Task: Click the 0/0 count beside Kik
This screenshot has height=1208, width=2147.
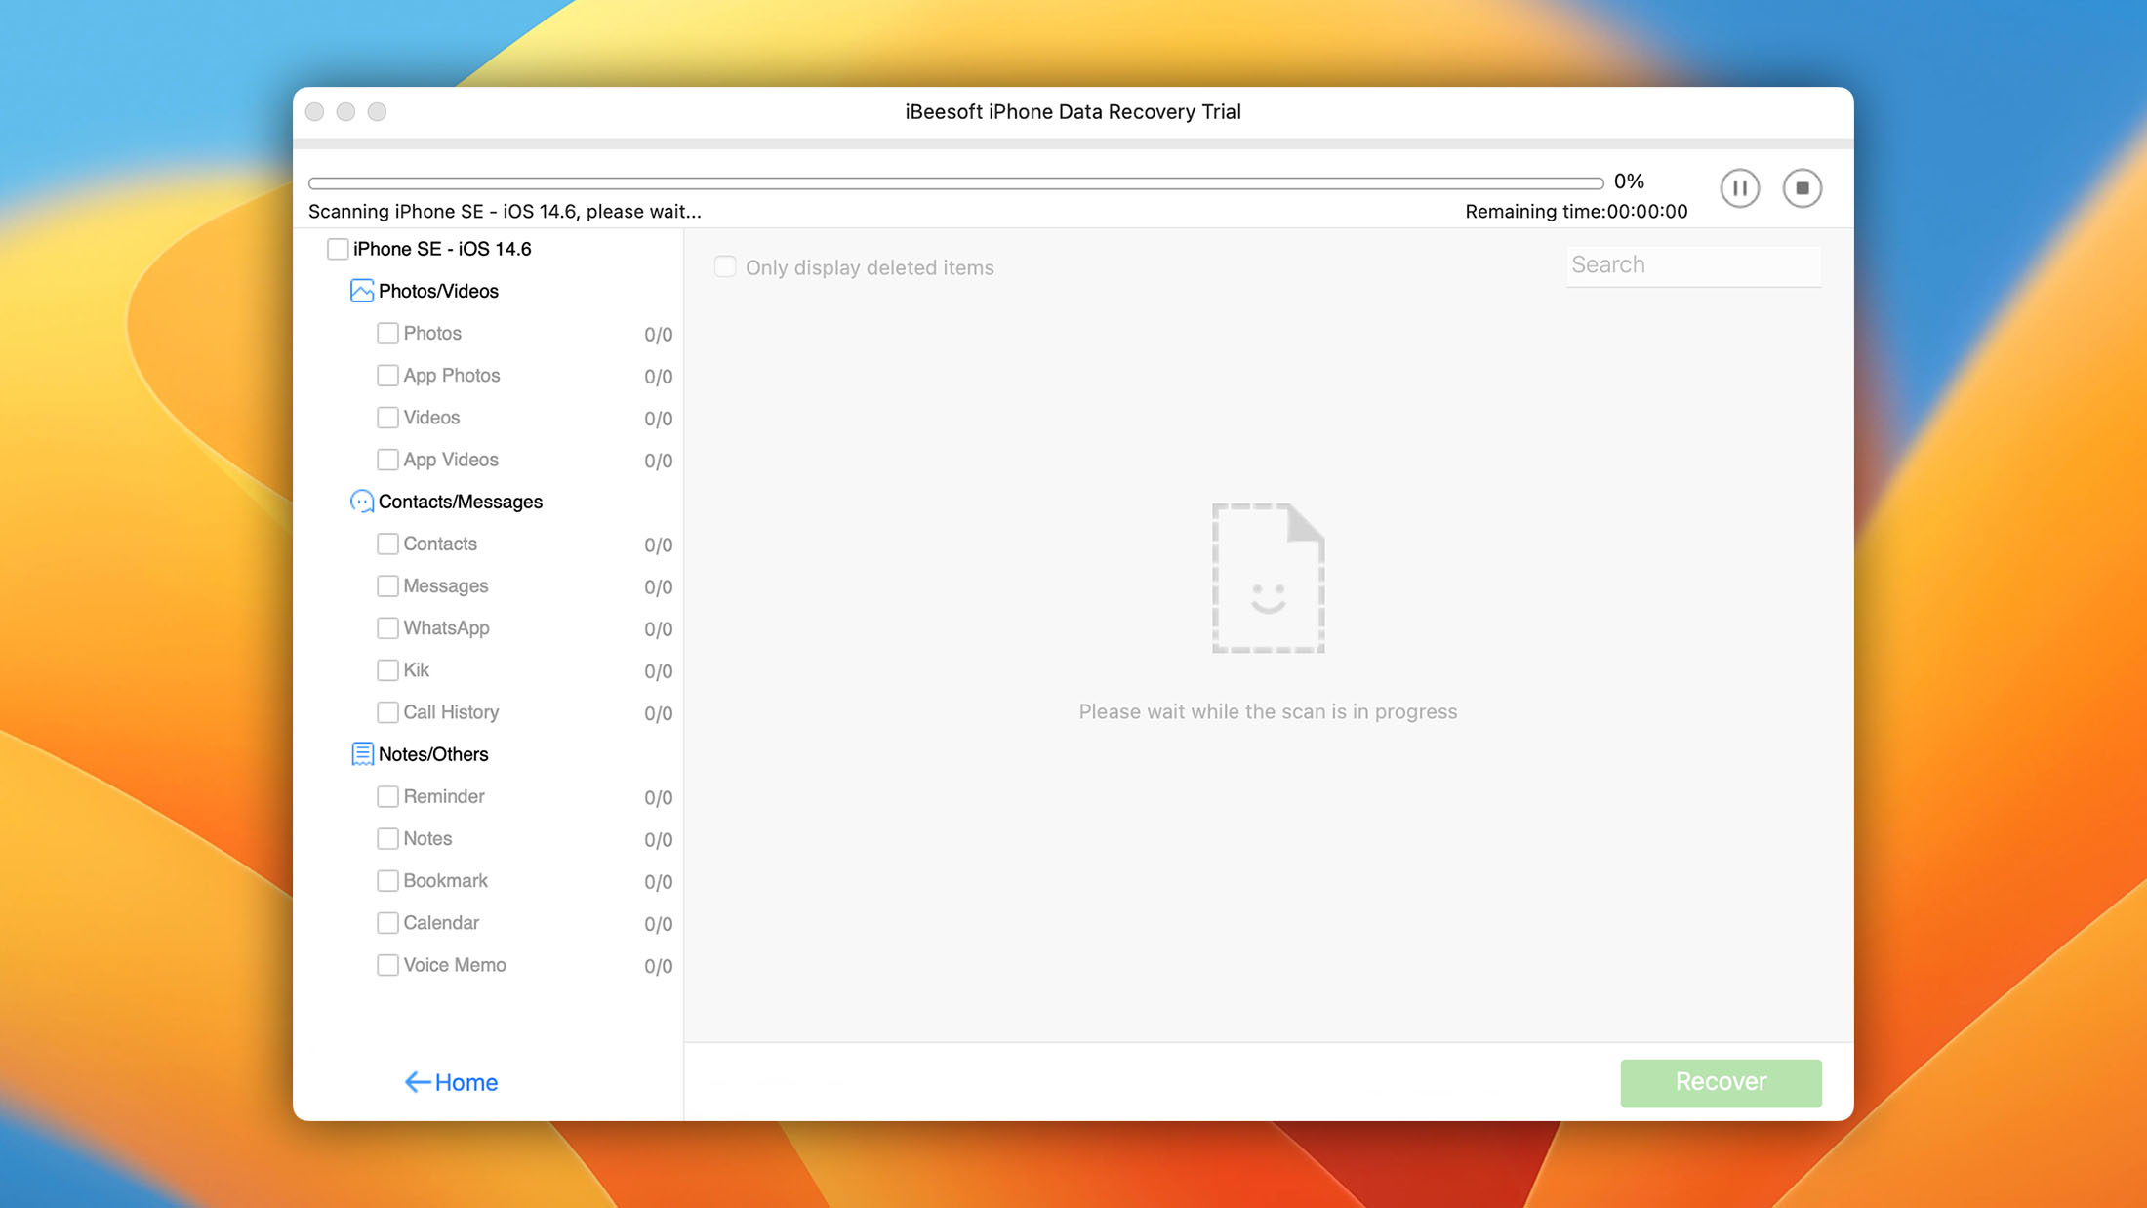Action: (658, 671)
